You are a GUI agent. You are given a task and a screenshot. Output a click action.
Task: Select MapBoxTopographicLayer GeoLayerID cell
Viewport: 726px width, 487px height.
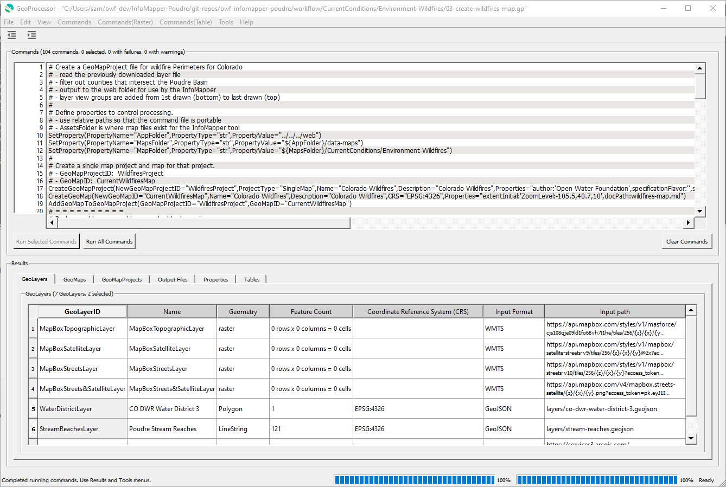(x=82, y=328)
